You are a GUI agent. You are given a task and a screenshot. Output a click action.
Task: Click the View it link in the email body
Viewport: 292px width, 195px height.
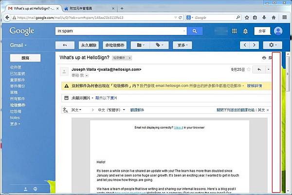coord(179,128)
